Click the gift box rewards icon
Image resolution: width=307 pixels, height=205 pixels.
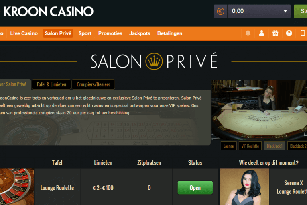click(275, 33)
